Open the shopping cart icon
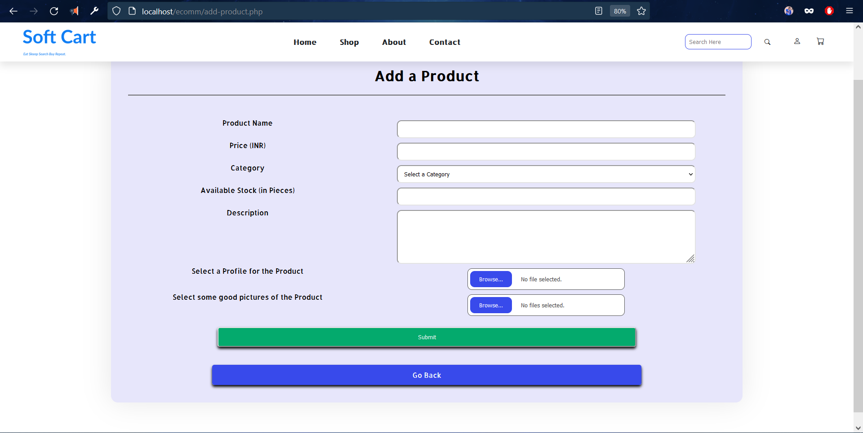Viewport: 863px width, 433px height. 820,41
